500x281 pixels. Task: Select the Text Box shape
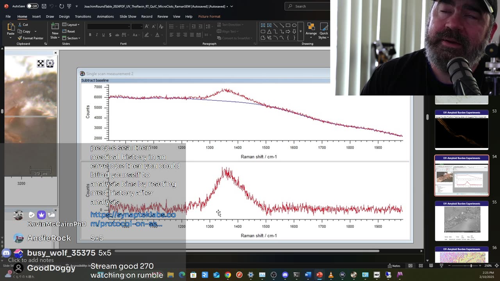coord(263,25)
